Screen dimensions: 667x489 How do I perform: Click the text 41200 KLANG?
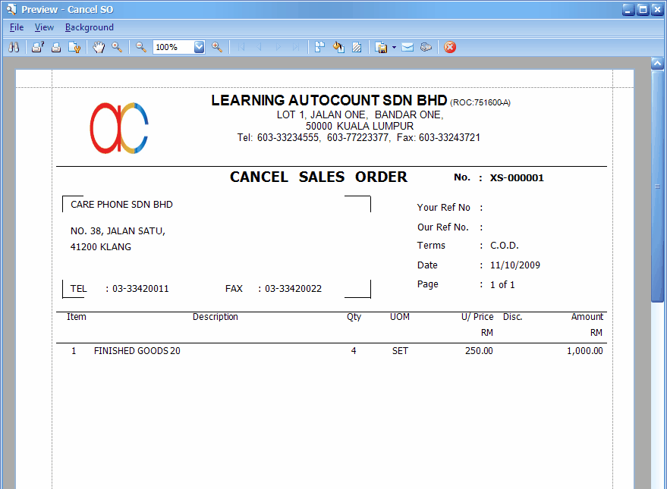point(101,247)
